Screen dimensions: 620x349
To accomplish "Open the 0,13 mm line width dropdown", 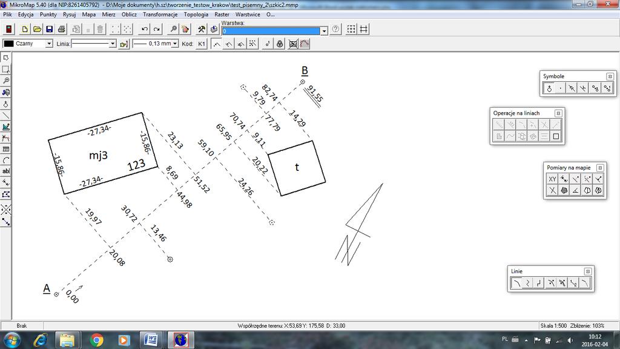I will (x=175, y=44).
